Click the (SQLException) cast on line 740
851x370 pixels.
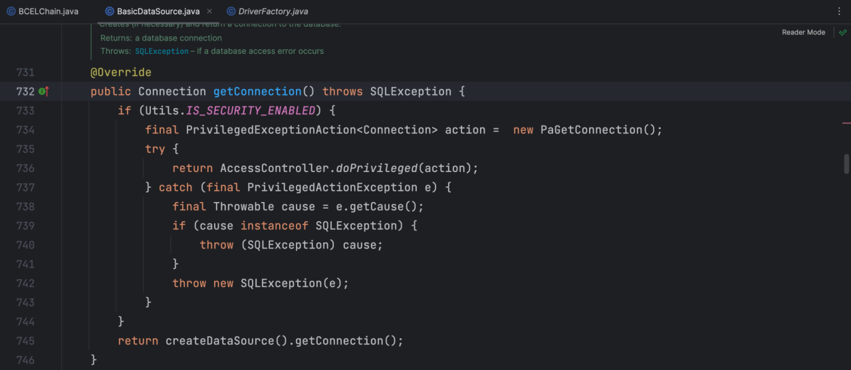point(288,245)
